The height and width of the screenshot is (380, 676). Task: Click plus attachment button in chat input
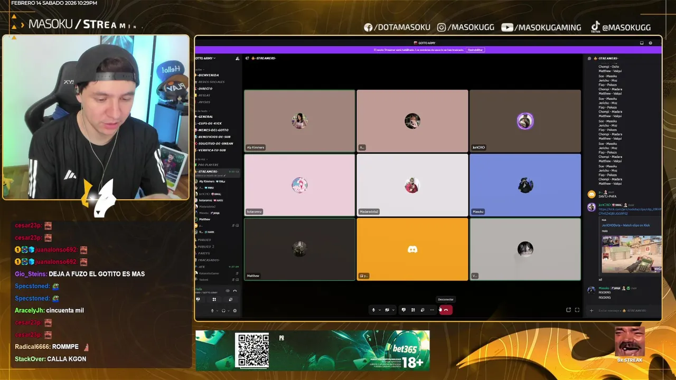tap(591, 310)
